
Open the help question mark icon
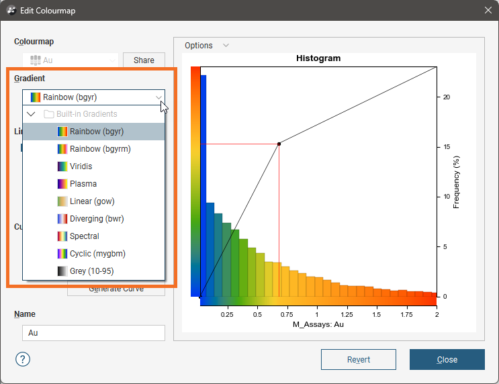coord(22,359)
